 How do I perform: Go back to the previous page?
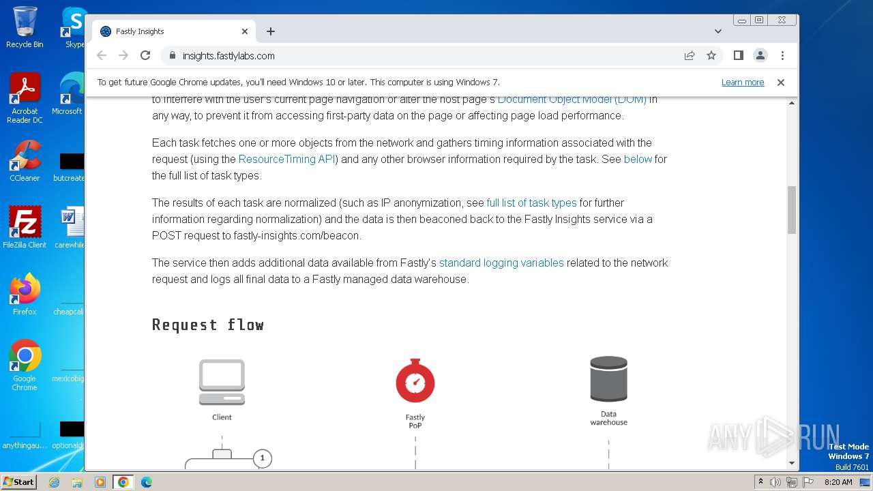click(x=102, y=56)
